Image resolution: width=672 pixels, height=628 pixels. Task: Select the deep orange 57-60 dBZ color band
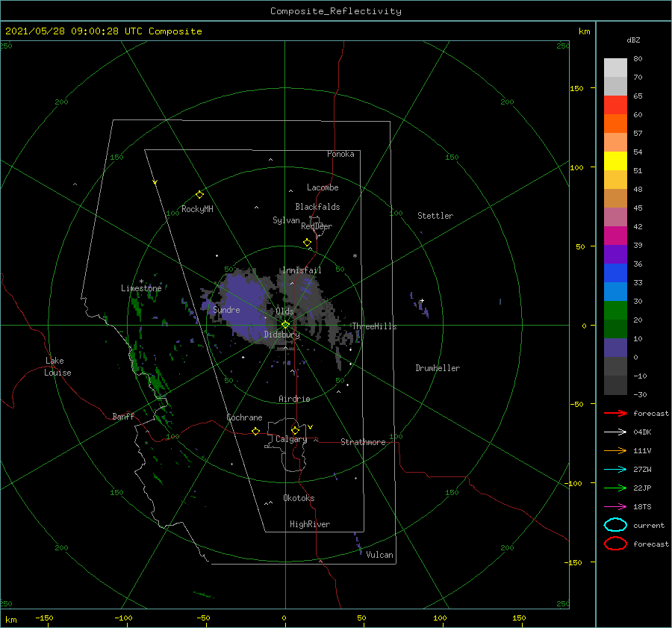pos(615,124)
